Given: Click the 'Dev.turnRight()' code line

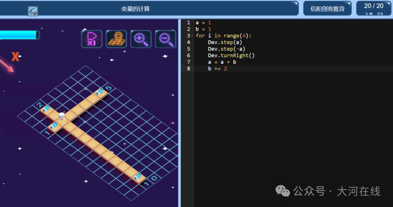Looking at the screenshot, I should [x=231, y=55].
